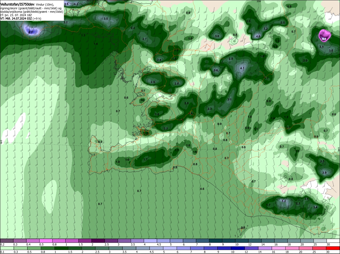
Task: Click the 20W longitude label at the top
Action: (x=259, y=1)
